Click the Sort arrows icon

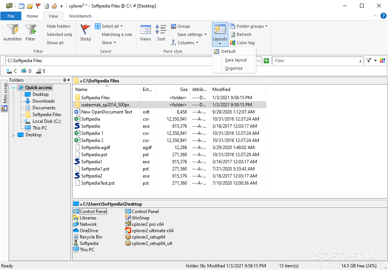[x=161, y=30]
